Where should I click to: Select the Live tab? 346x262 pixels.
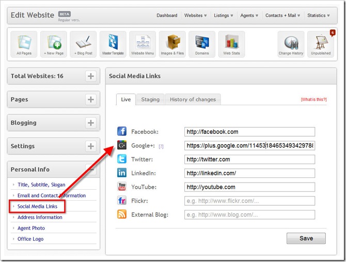[126, 100]
